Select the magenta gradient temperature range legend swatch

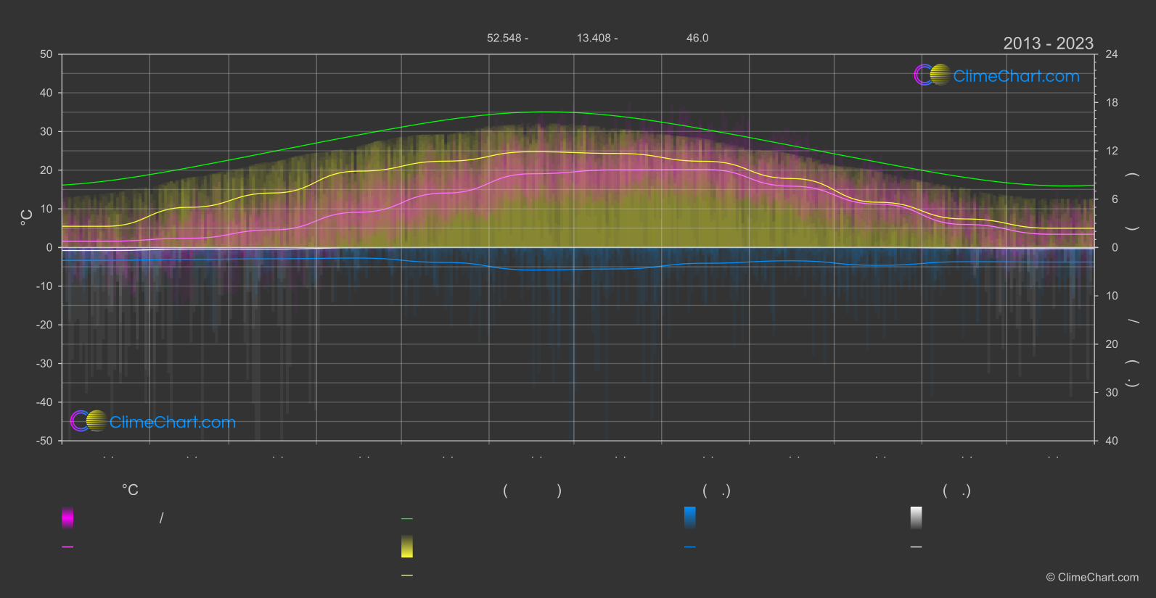click(67, 518)
